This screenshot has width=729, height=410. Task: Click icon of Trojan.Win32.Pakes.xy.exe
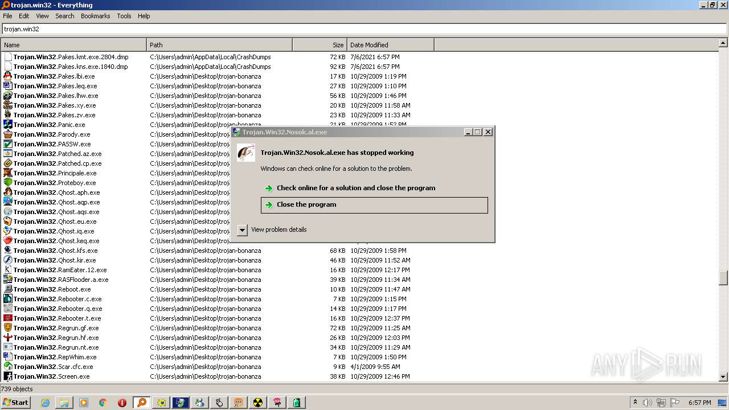pyautogui.click(x=7, y=105)
